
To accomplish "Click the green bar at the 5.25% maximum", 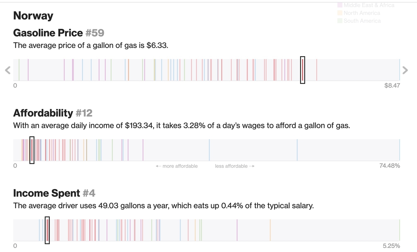I will [399, 230].
